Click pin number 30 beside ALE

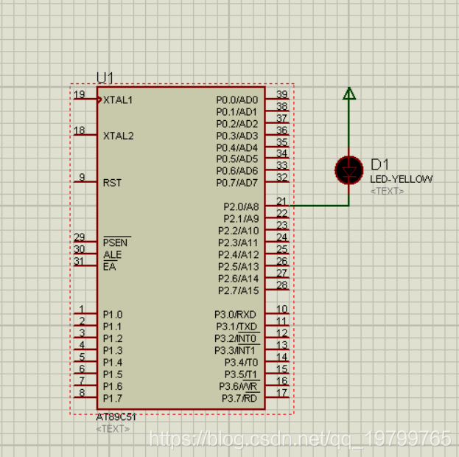80,249
